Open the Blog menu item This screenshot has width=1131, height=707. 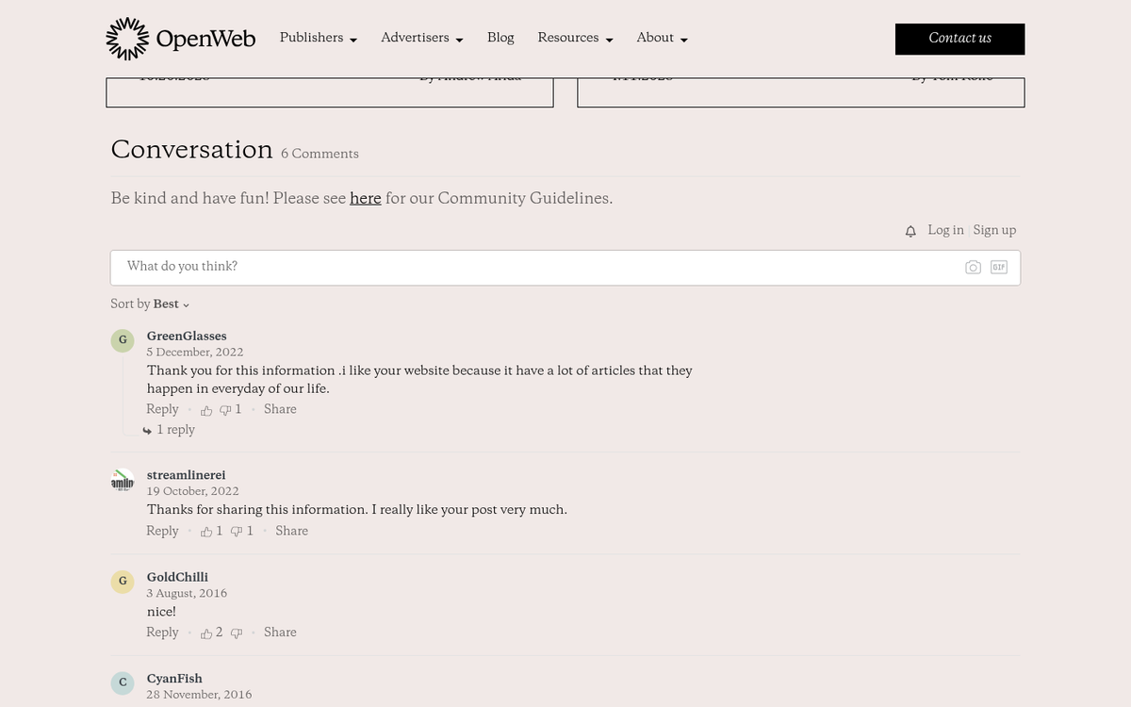coord(500,39)
